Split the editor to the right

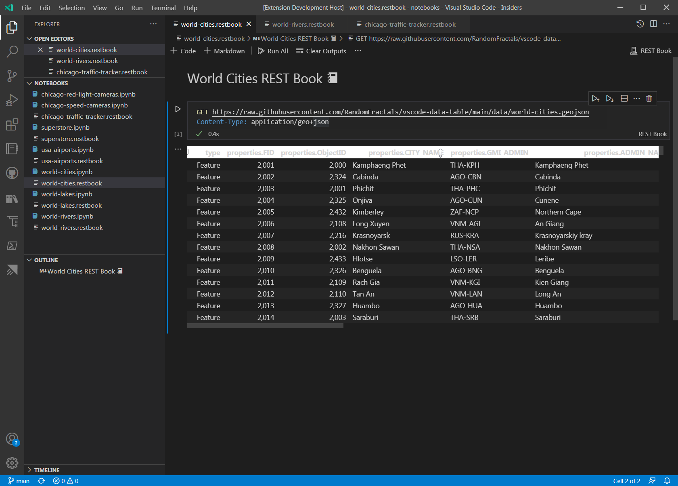click(x=653, y=24)
